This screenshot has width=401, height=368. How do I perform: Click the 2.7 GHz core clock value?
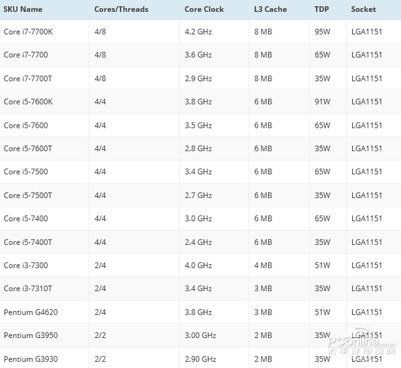tap(198, 195)
